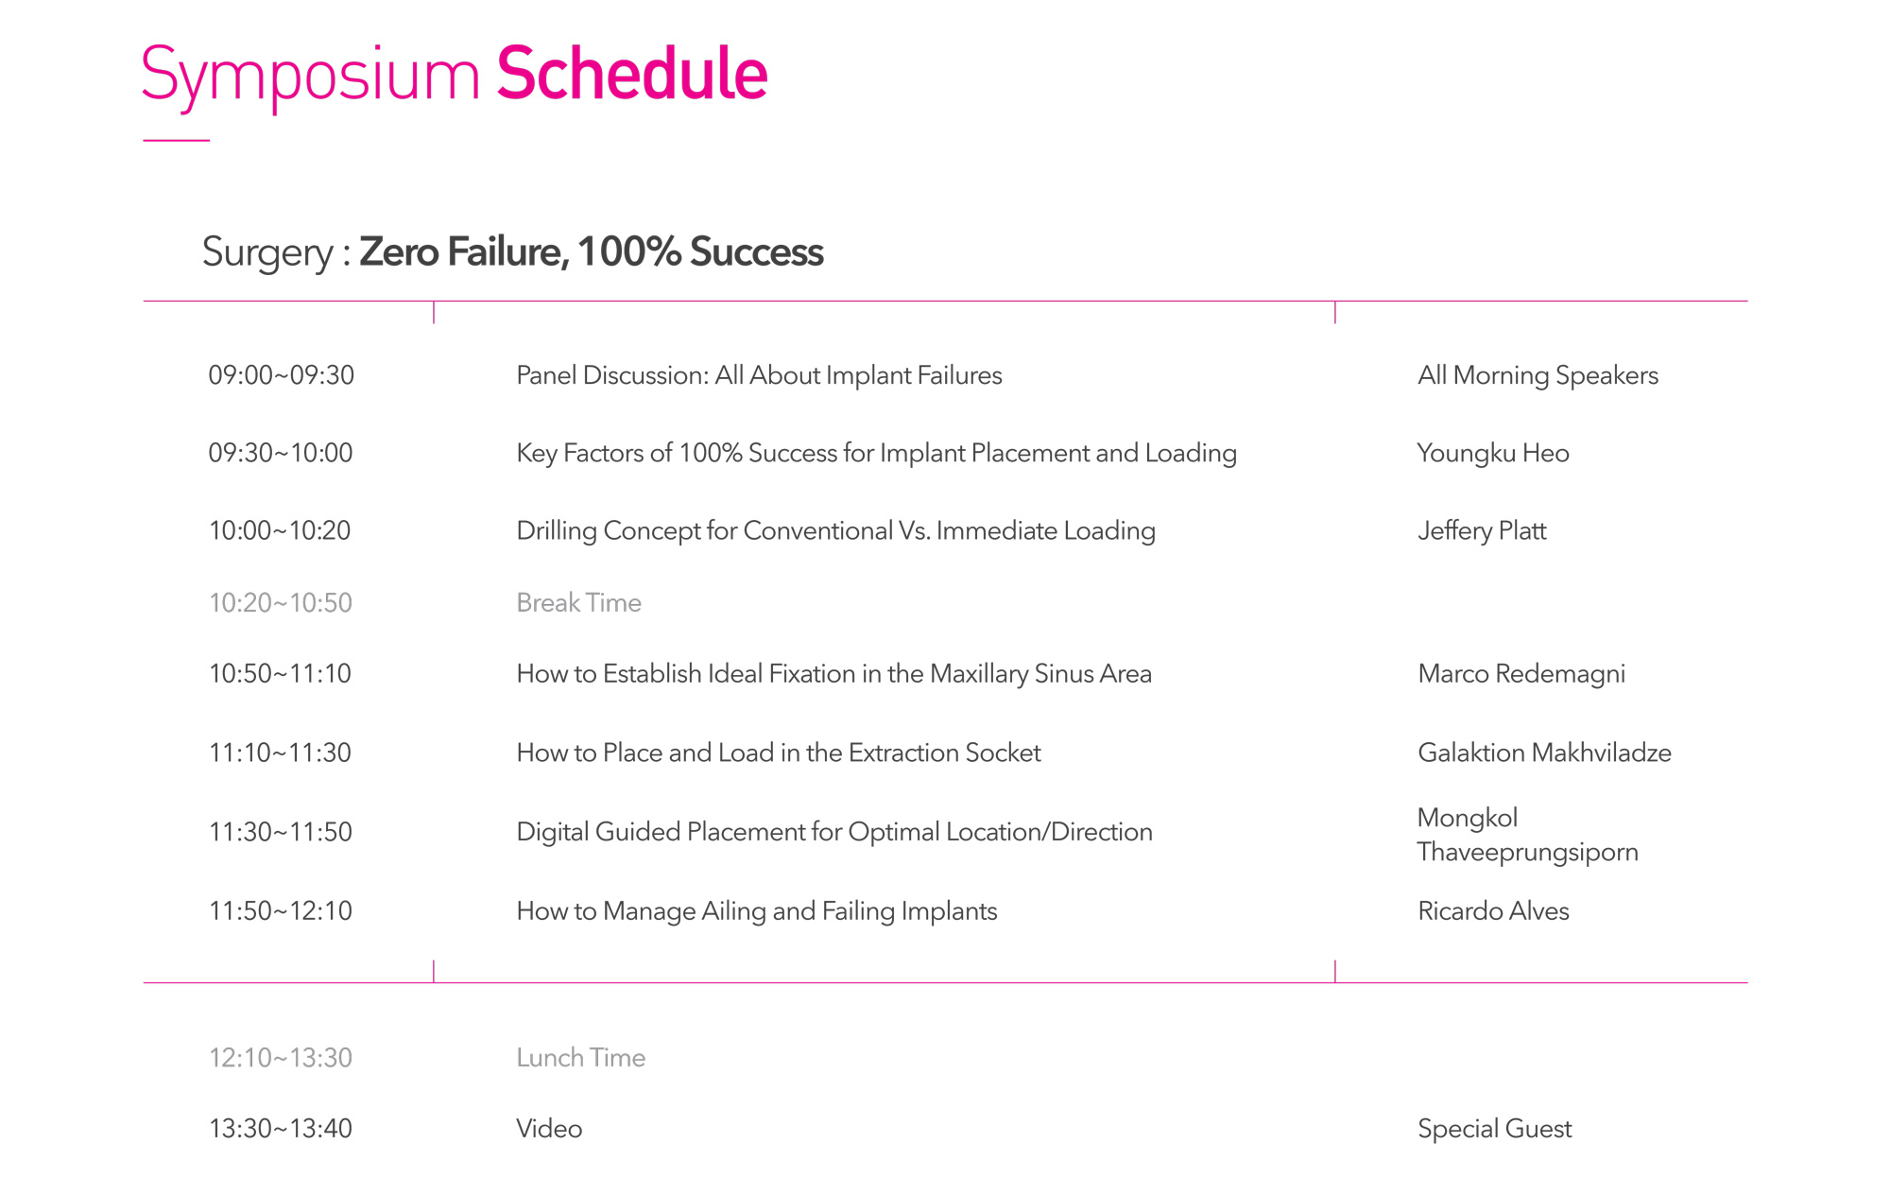Select the Drilling Concept session title
1890x1194 pixels.
(x=835, y=530)
